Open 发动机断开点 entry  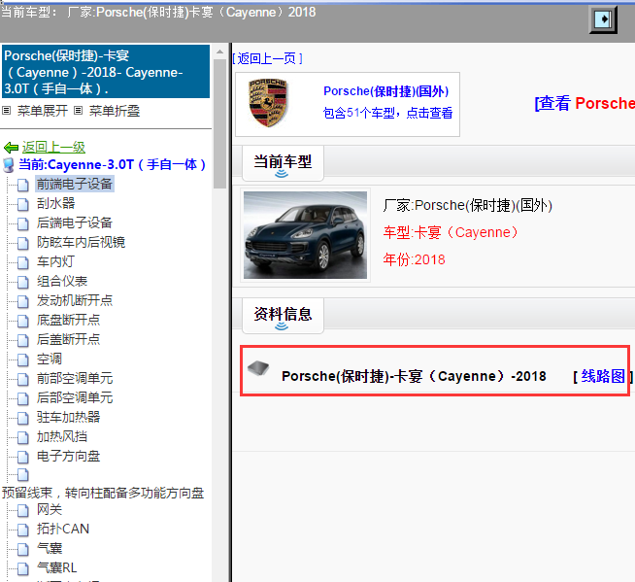click(75, 301)
